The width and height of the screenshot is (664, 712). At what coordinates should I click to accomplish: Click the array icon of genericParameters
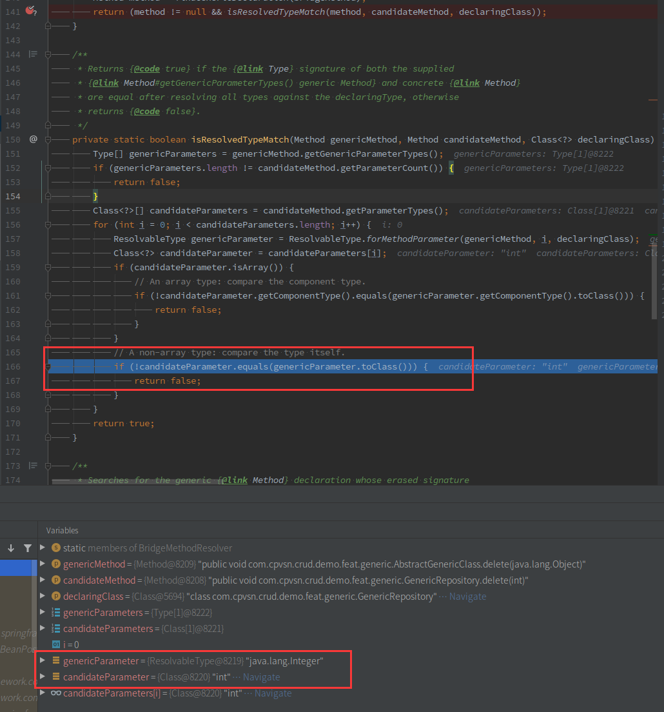tap(56, 612)
